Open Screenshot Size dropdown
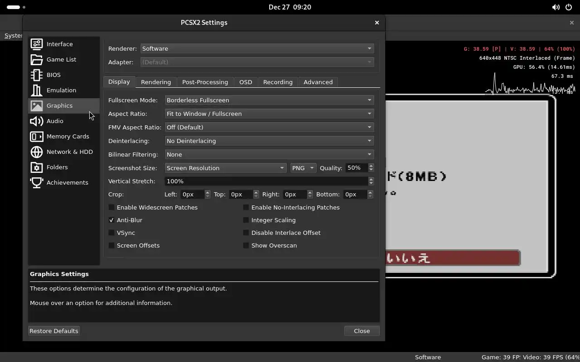The width and height of the screenshot is (580, 362). (225, 168)
